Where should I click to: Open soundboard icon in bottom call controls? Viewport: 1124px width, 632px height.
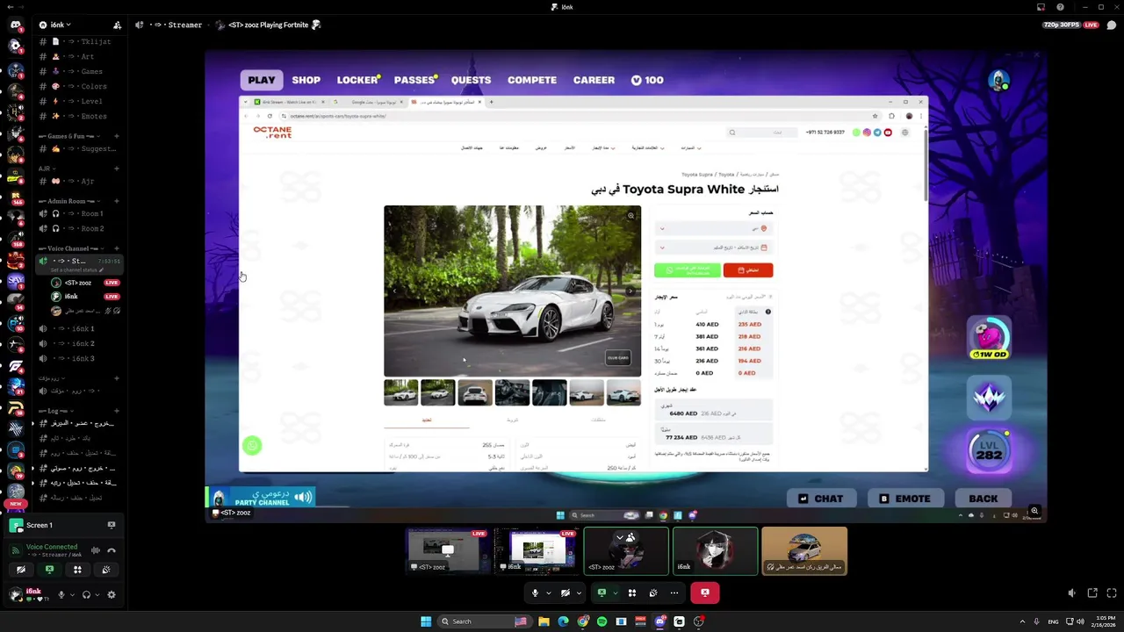[653, 593]
